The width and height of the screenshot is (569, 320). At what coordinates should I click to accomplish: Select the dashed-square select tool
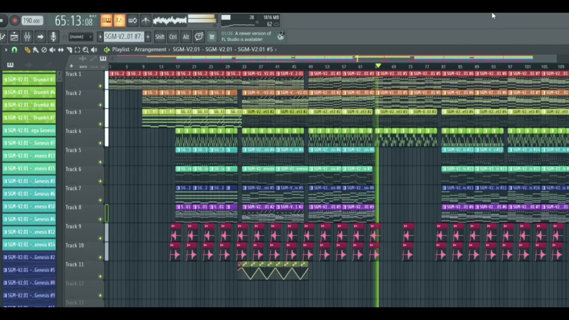(77, 50)
